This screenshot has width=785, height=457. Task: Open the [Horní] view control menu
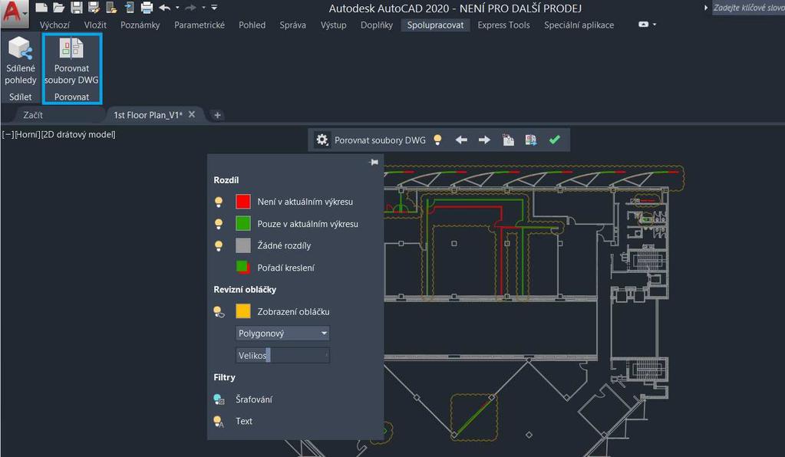coord(27,134)
